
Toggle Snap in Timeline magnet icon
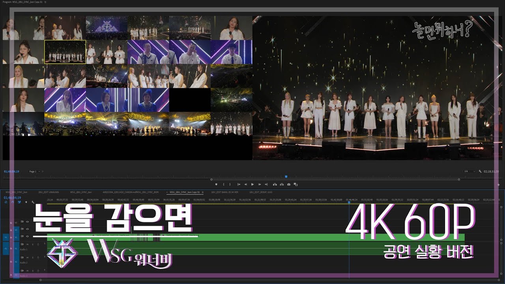[13, 202]
